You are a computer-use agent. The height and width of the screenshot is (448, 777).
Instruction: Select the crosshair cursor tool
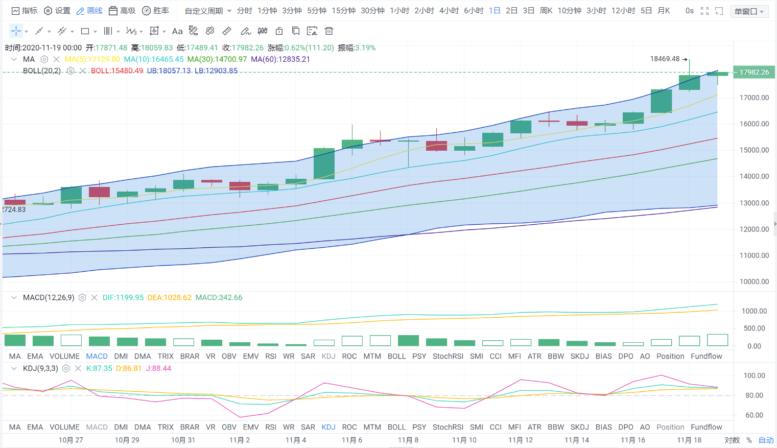(16, 31)
